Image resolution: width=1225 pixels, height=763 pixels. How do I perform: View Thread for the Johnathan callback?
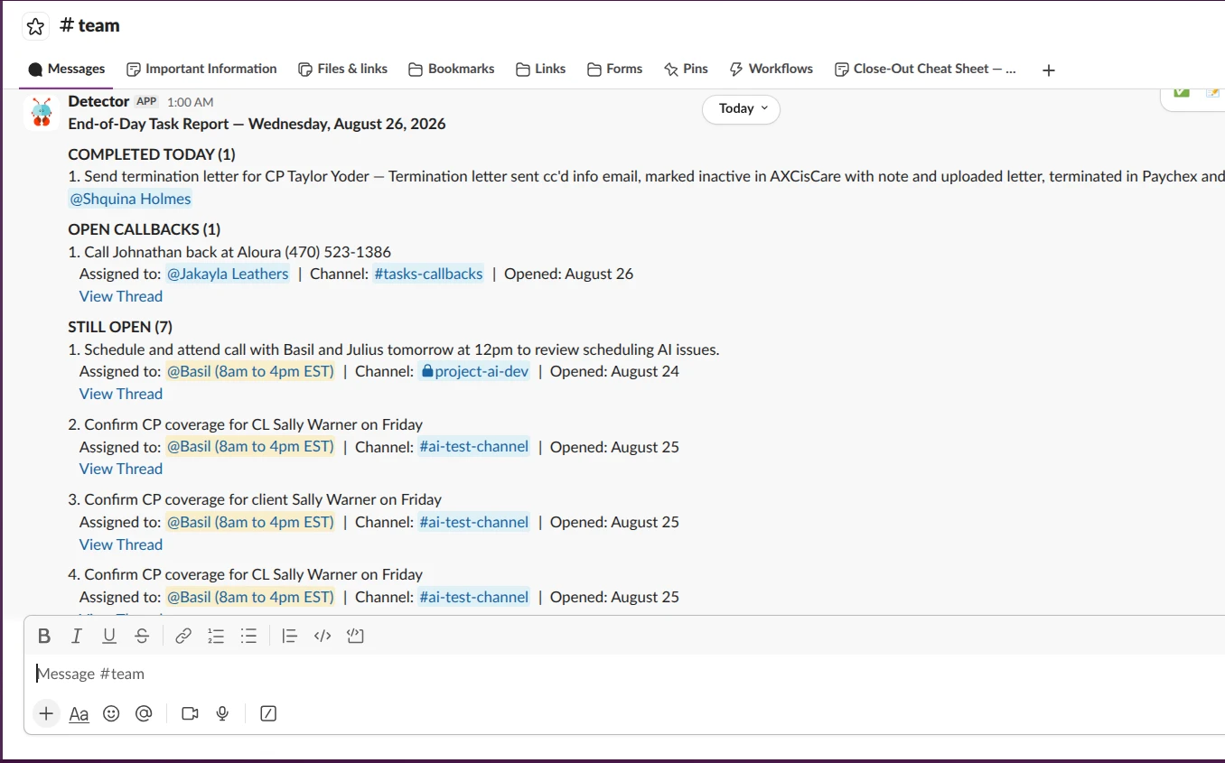(121, 296)
